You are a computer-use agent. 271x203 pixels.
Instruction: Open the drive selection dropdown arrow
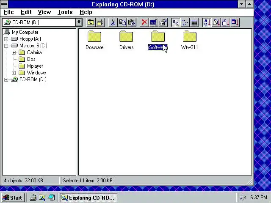click(x=79, y=22)
